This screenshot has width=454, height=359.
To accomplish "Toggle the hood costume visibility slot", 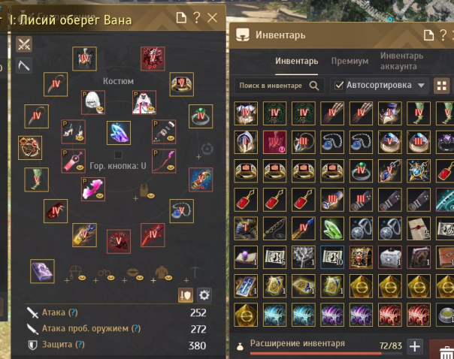I will 93,102.
